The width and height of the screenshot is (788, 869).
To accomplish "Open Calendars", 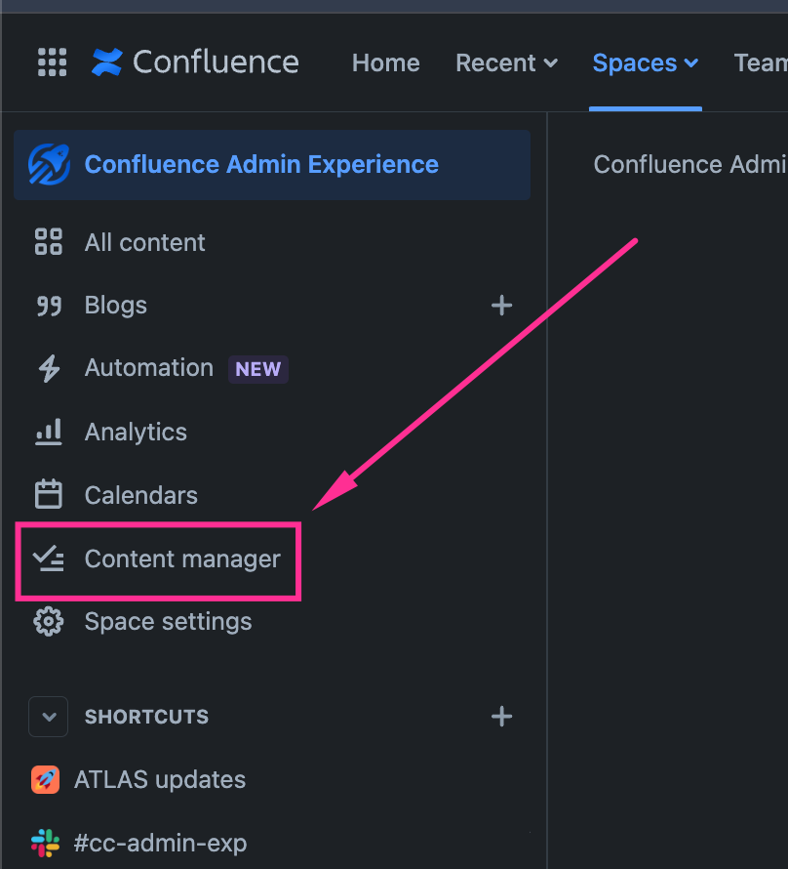I will tap(140, 495).
